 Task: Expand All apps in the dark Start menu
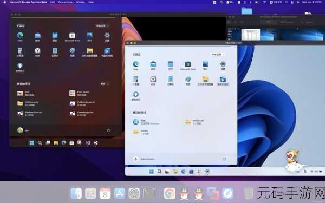[x=102, y=26]
